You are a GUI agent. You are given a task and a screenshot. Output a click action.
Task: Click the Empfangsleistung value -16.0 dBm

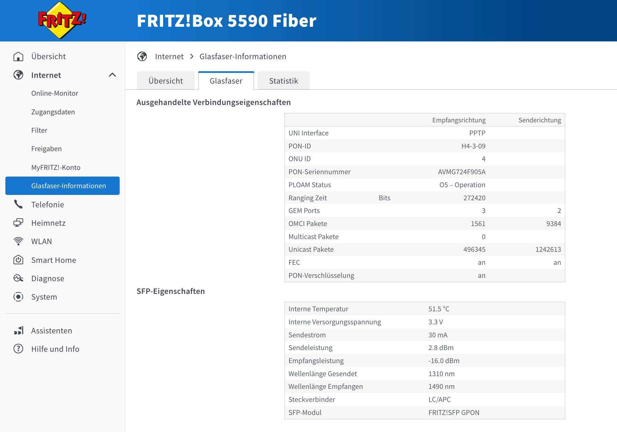(x=444, y=361)
